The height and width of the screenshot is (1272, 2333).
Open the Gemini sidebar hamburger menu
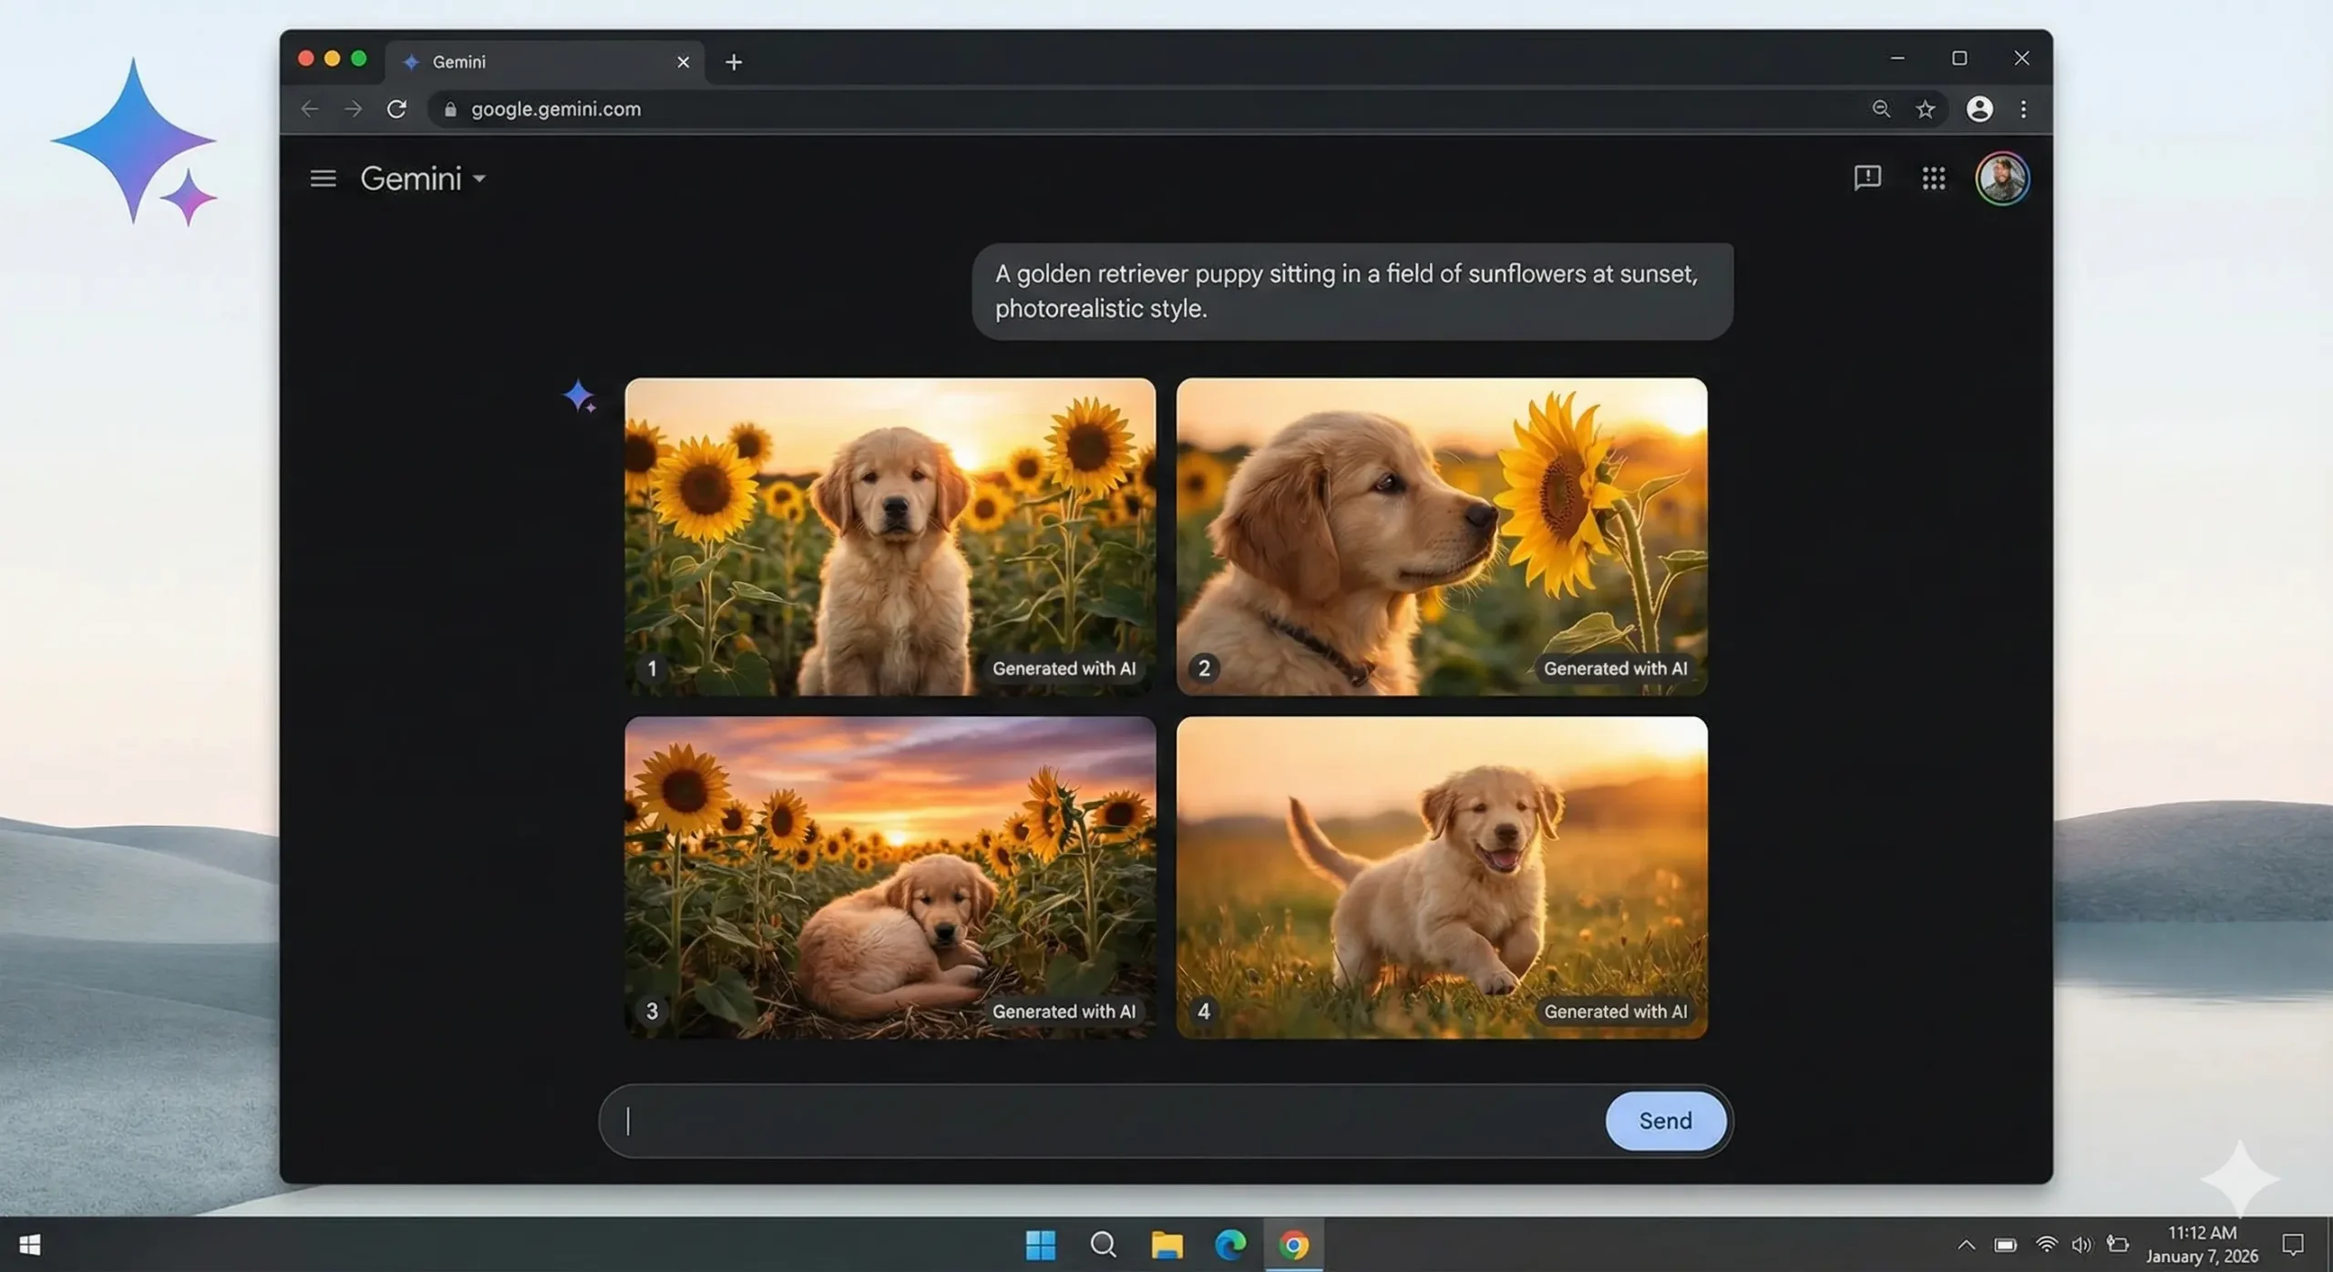point(323,178)
